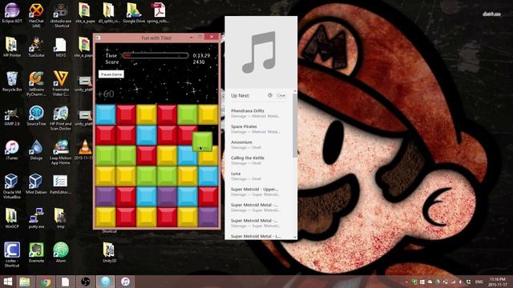Click the ENG language indicator in tray
The width and height of the screenshot is (513, 288).
pyautogui.click(x=479, y=282)
